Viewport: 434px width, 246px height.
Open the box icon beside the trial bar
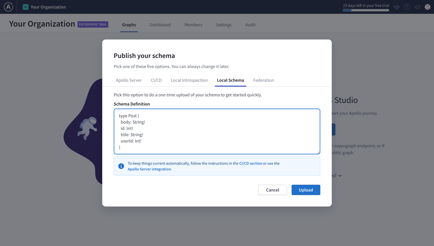(x=396, y=7)
